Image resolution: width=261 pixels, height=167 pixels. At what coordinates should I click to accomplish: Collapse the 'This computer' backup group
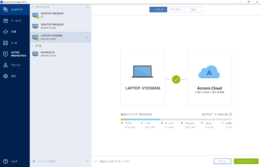click(32, 7)
